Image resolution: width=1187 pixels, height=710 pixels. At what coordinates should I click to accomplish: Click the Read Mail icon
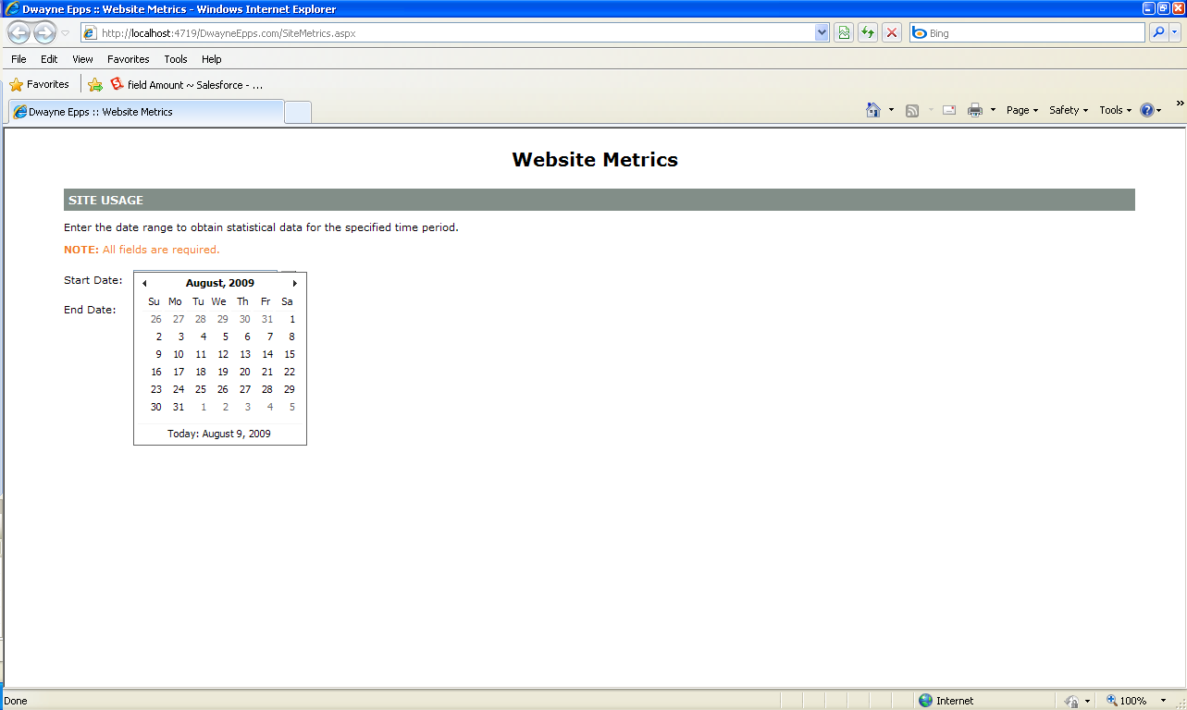pyautogui.click(x=949, y=110)
